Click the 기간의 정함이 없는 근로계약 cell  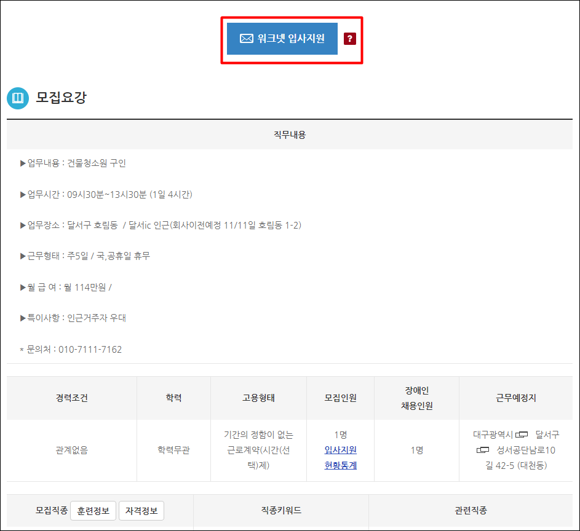[x=258, y=450]
